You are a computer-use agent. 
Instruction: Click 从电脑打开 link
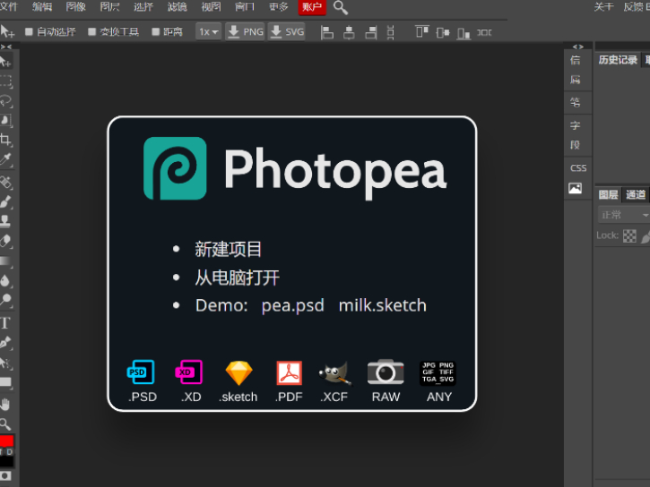tap(237, 278)
